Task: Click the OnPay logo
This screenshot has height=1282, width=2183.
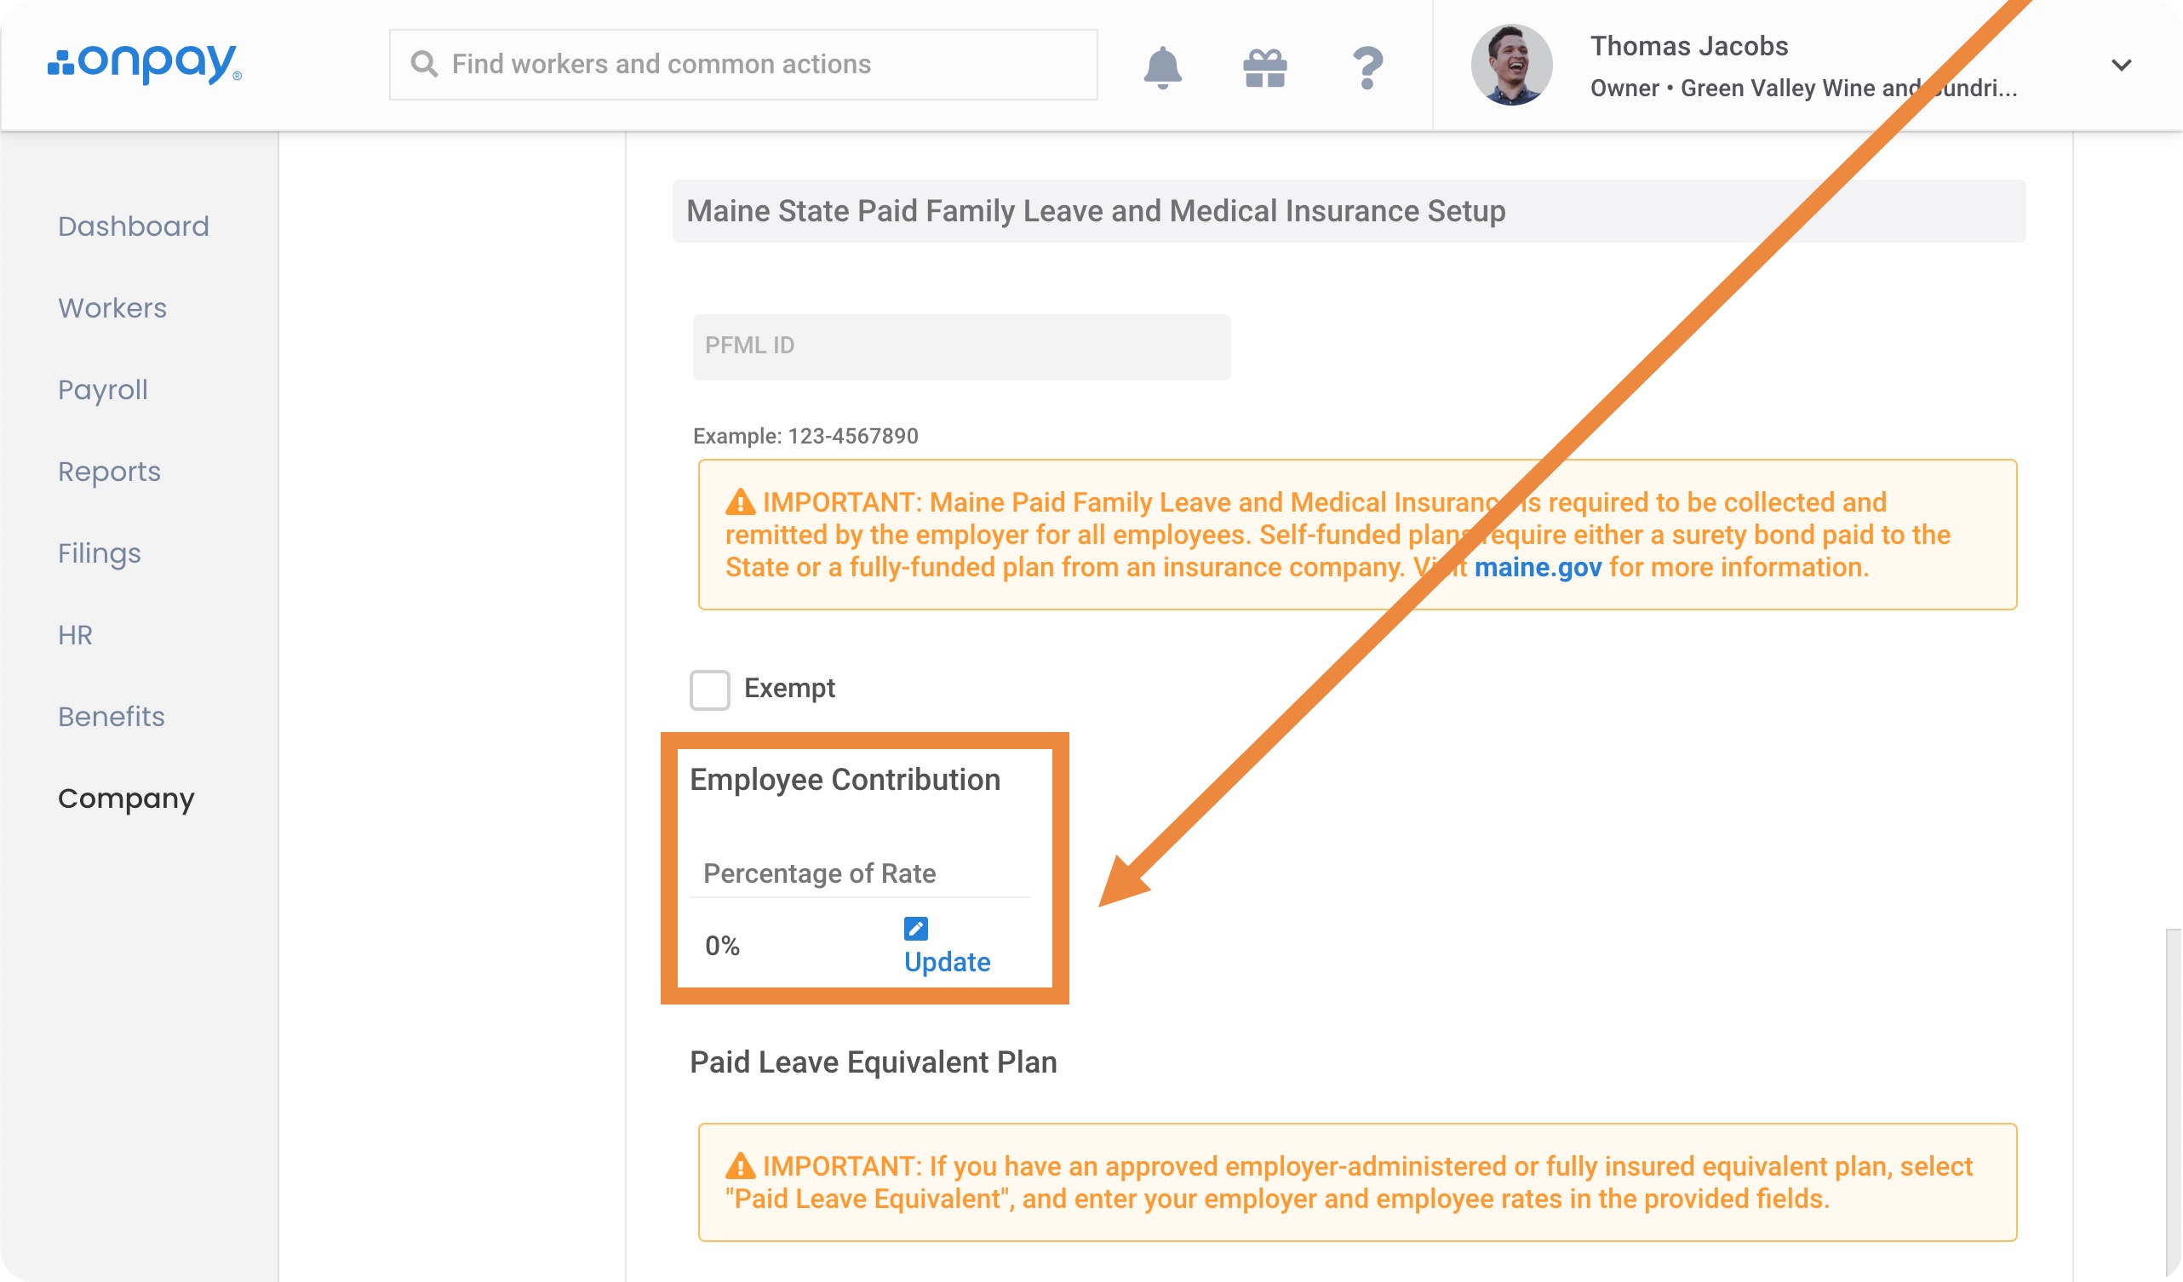Action: point(145,63)
